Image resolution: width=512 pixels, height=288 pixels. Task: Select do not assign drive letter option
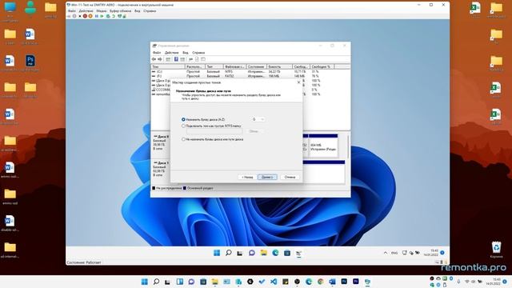point(183,139)
